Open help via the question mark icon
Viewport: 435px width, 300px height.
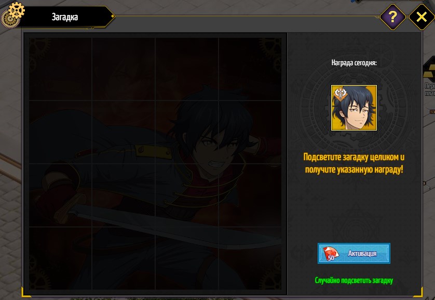tap(392, 17)
